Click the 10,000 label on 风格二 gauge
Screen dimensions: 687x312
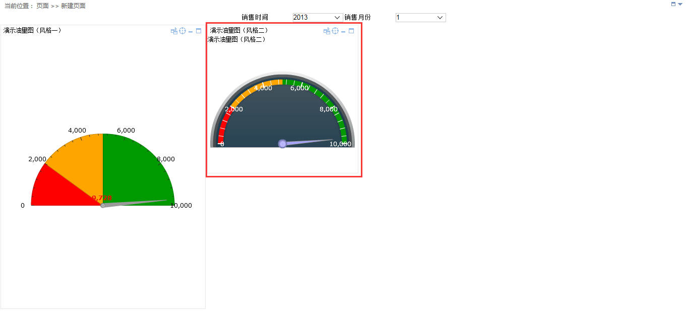[x=340, y=144]
